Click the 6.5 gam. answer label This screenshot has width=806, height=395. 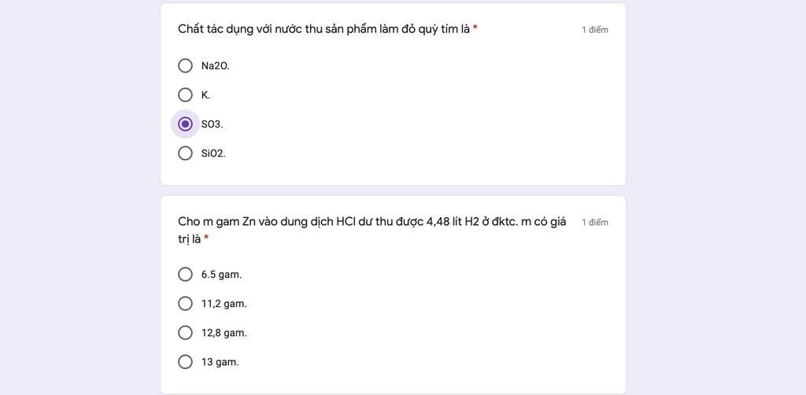[221, 275]
